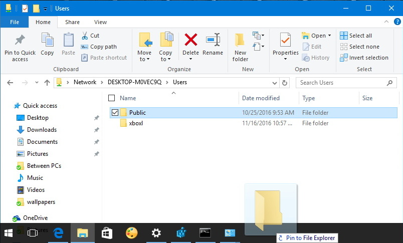This screenshot has height=243, width=403.
Task: Open the Store taskbar icon
Action: pyautogui.click(x=107, y=233)
